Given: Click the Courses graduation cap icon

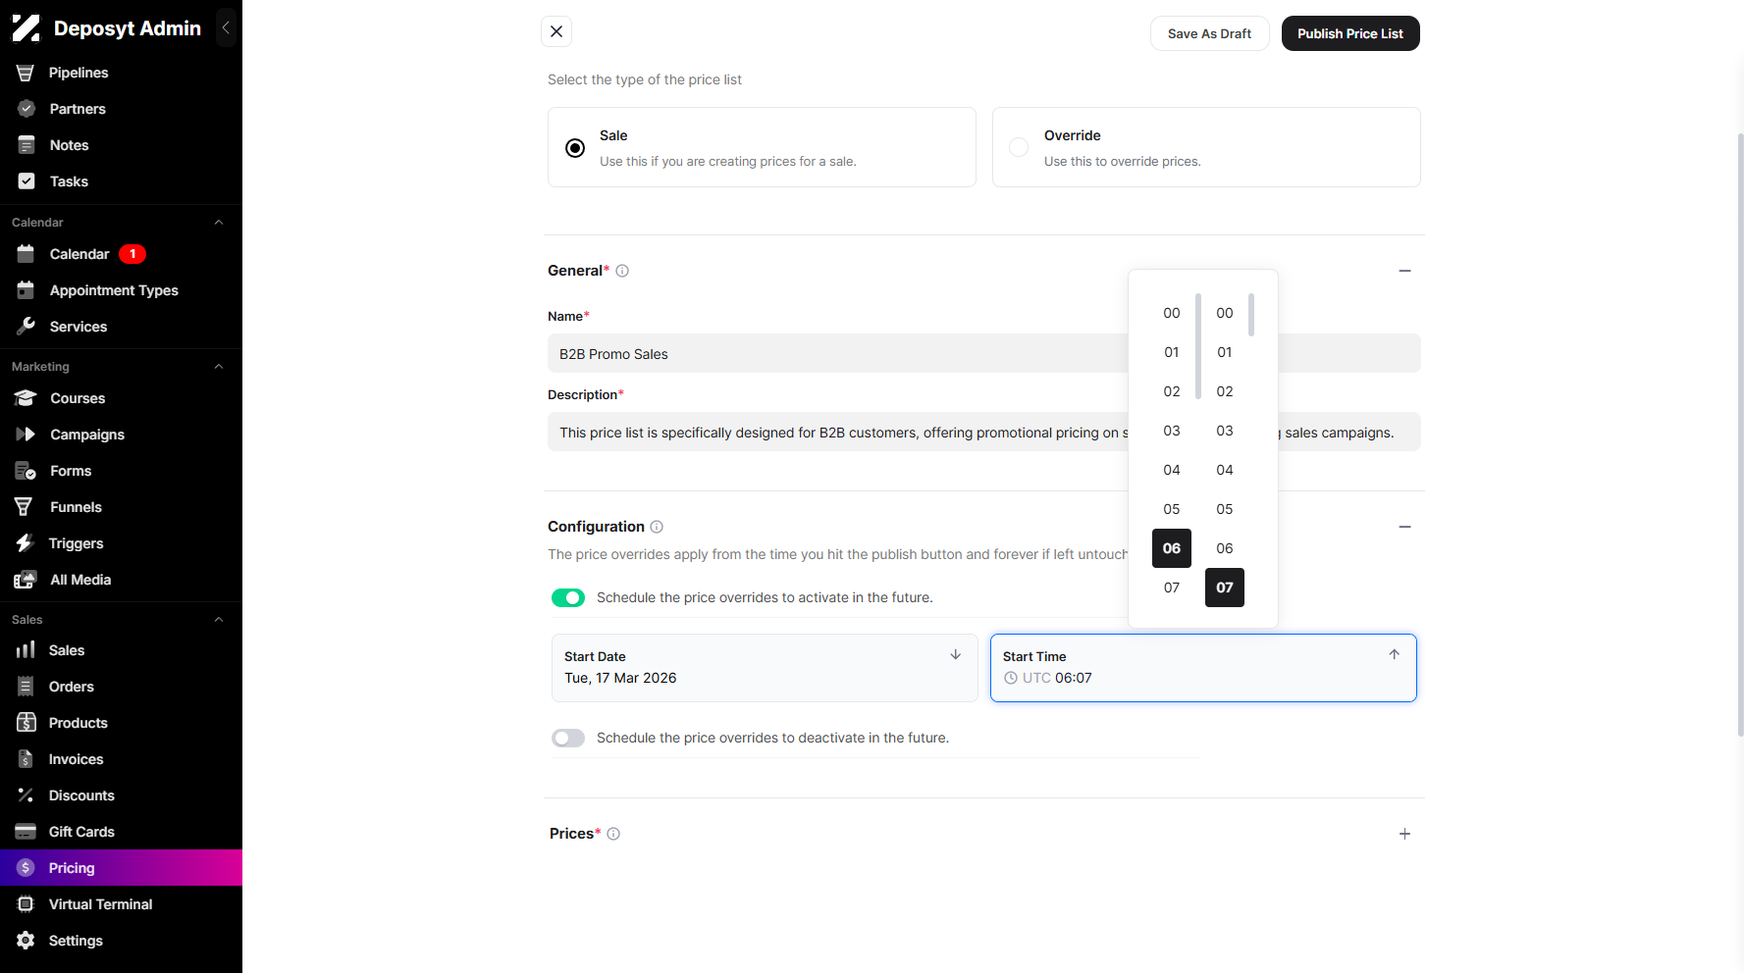Looking at the screenshot, I should pyautogui.click(x=26, y=398).
